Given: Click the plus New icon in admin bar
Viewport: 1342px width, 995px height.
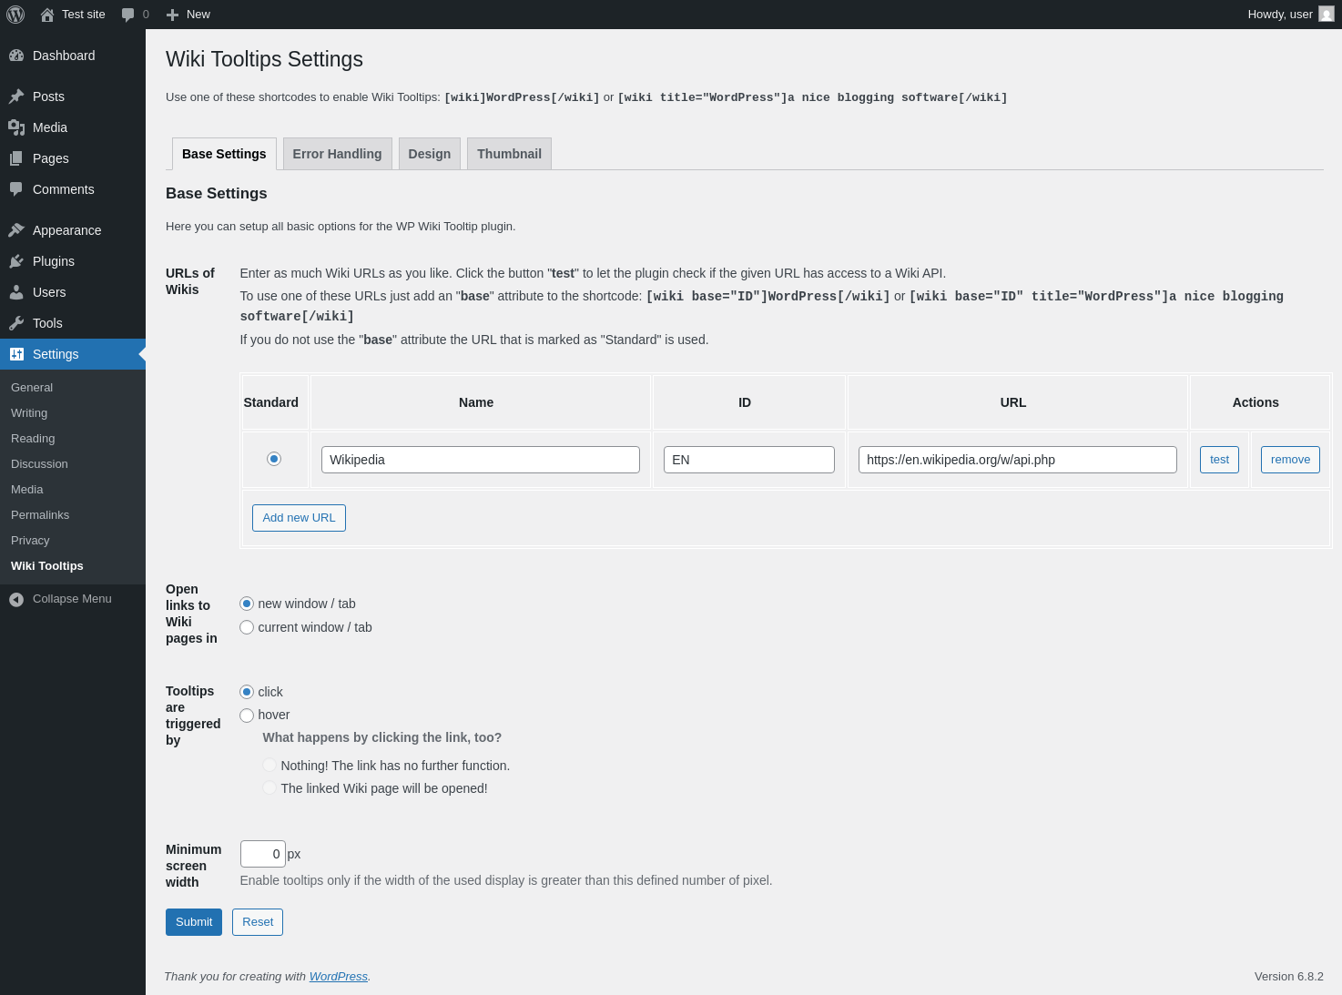Looking at the screenshot, I should point(172,15).
